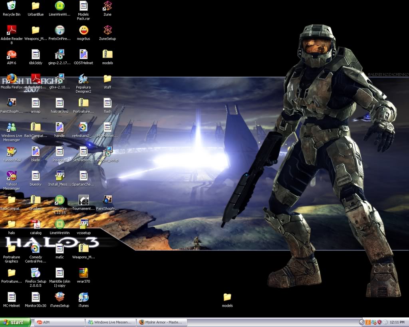The image size is (409, 327).
Task: Select the Monitor30x30 file
Action: [x=36, y=297]
